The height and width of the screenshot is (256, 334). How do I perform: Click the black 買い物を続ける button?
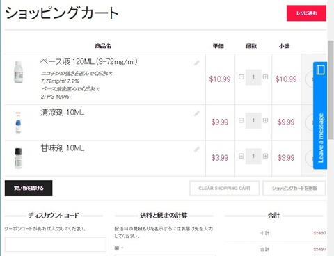coord(29,188)
